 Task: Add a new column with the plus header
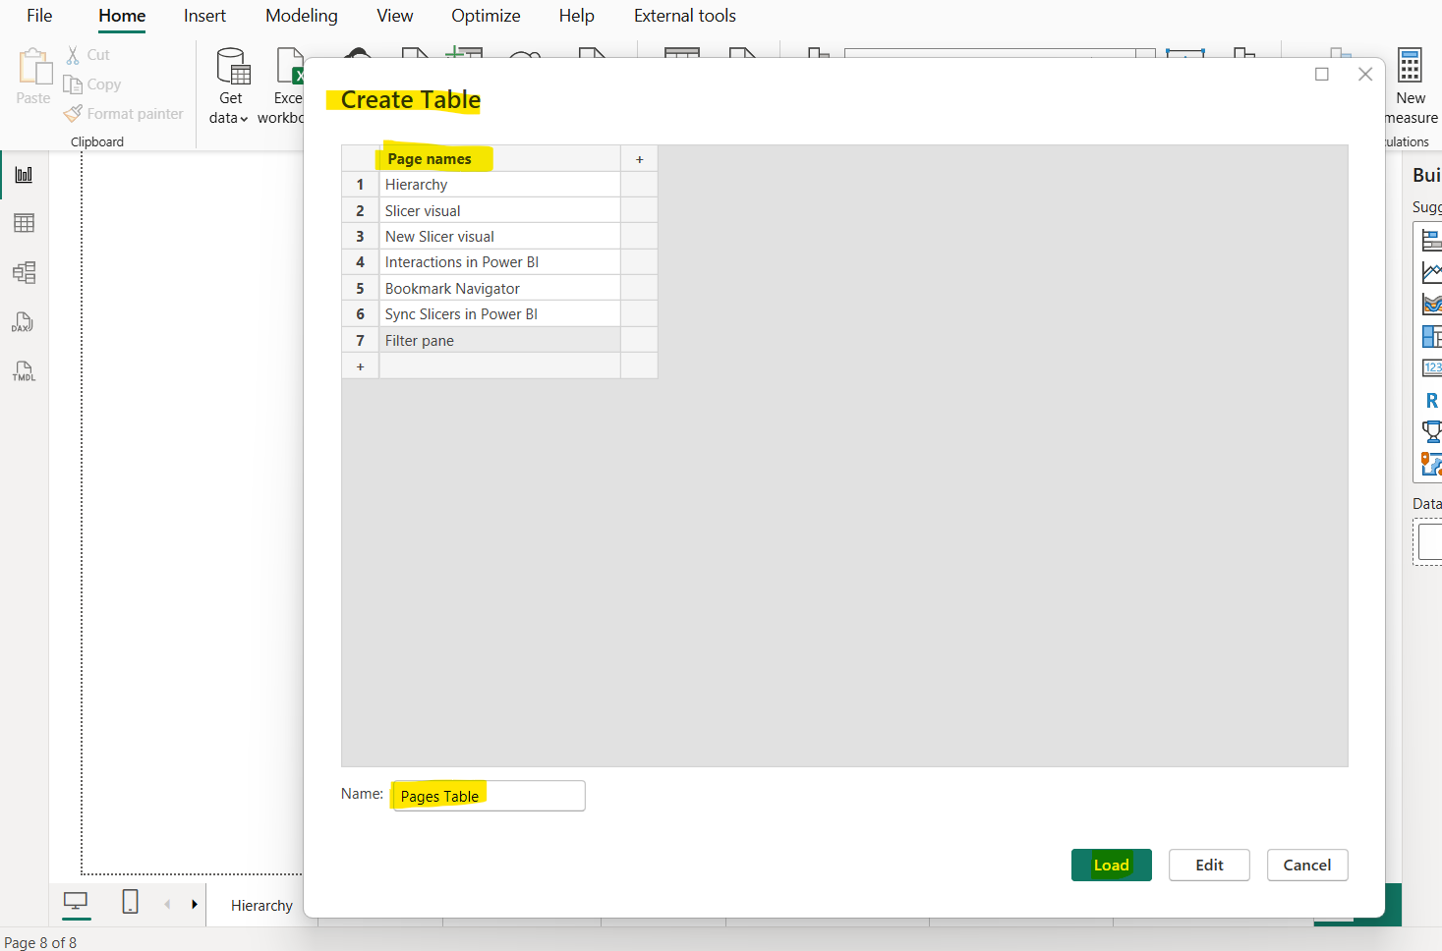click(639, 158)
